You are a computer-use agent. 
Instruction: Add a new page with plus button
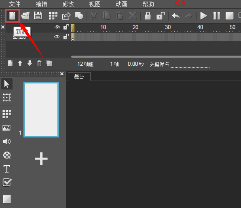click(x=41, y=159)
